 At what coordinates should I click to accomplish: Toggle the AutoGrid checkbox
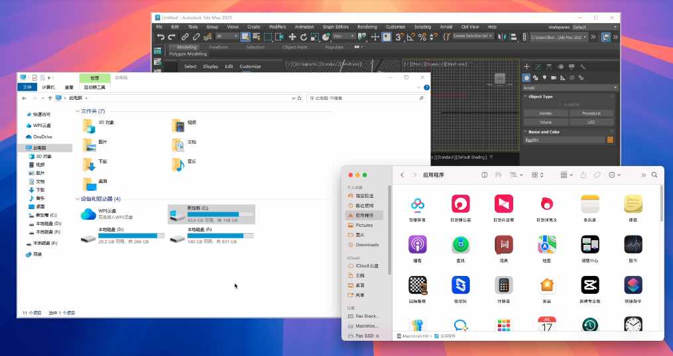point(561,105)
